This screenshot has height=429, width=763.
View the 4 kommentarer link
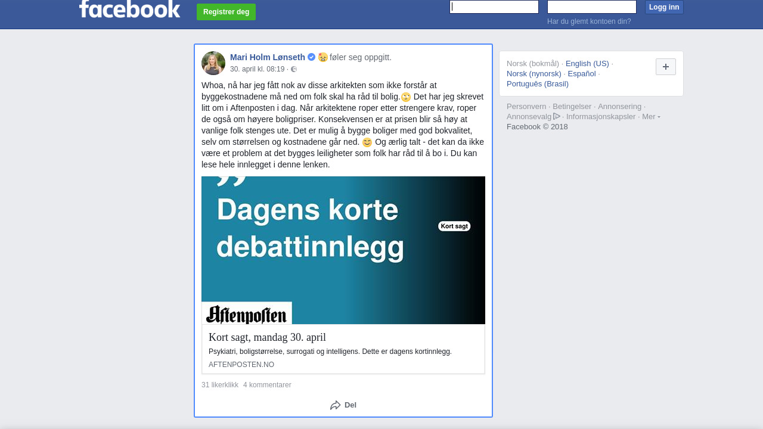point(267,385)
